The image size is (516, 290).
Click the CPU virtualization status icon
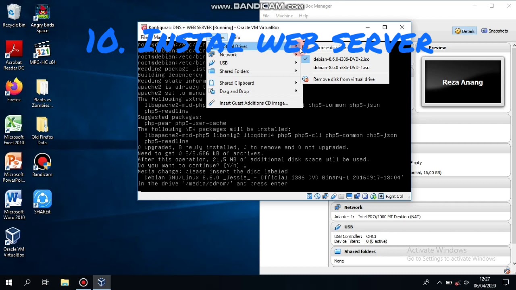coord(365,197)
